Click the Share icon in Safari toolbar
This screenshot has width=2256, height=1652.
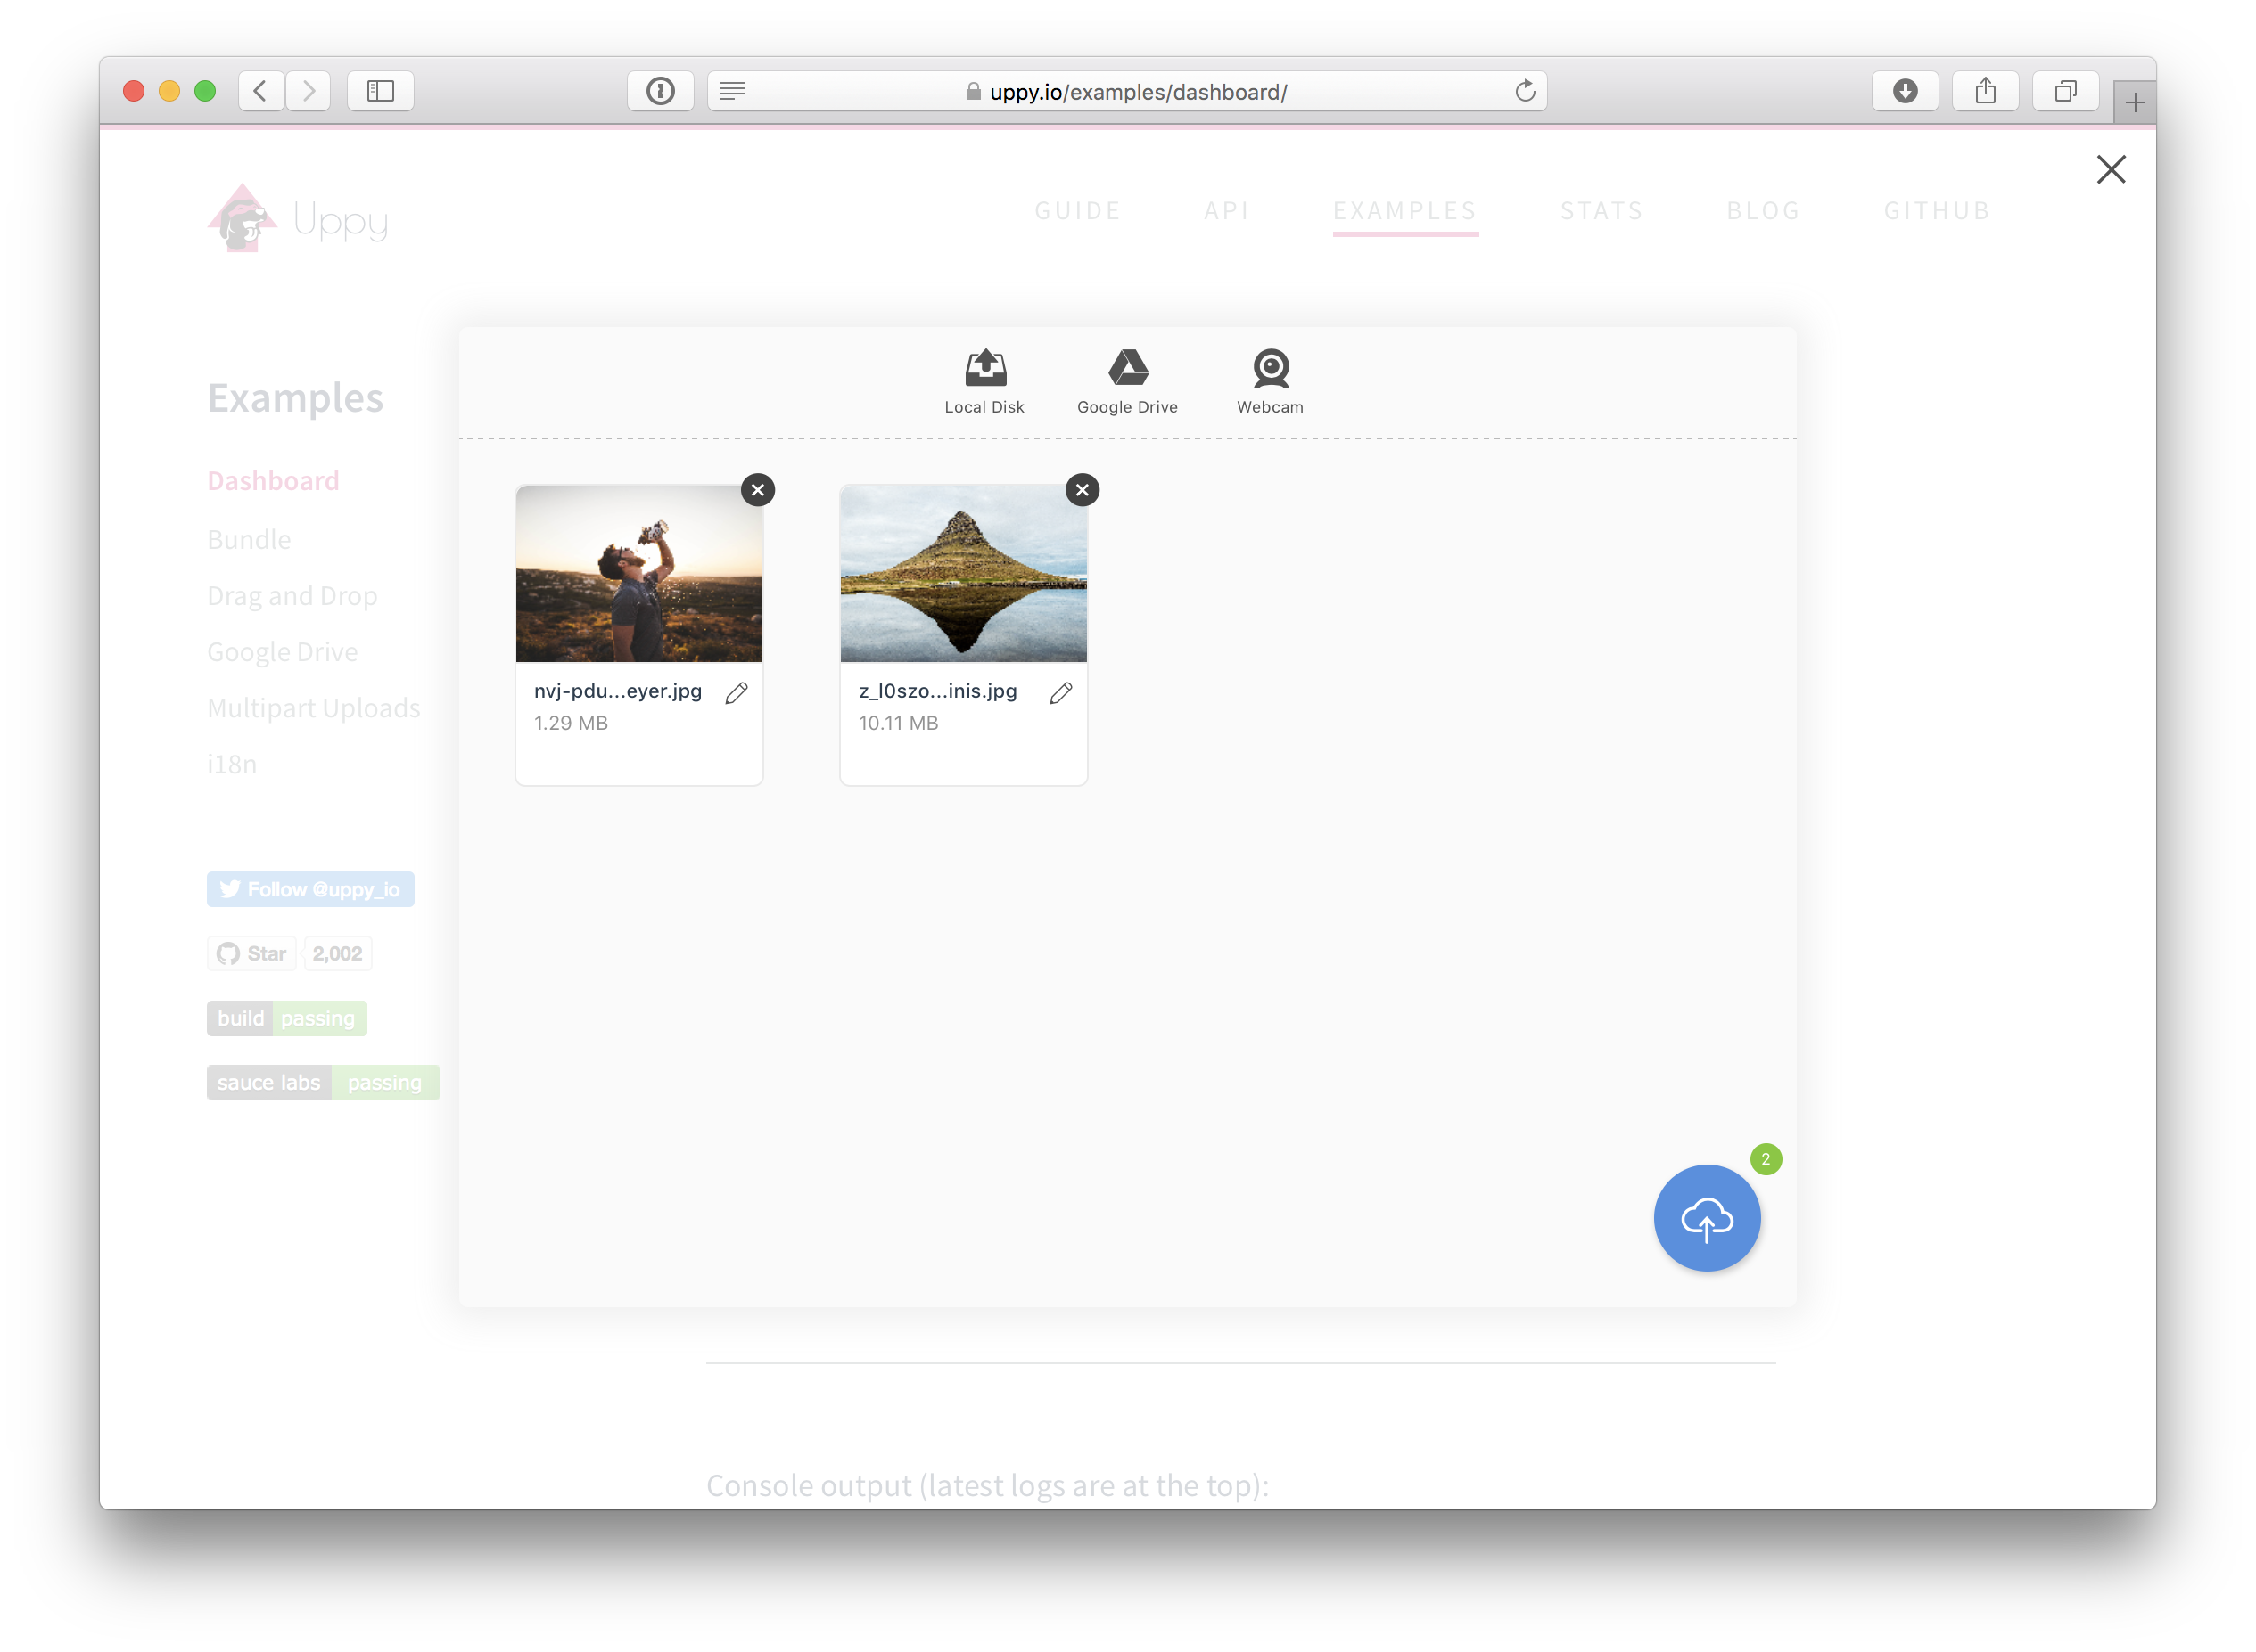pyautogui.click(x=1985, y=91)
